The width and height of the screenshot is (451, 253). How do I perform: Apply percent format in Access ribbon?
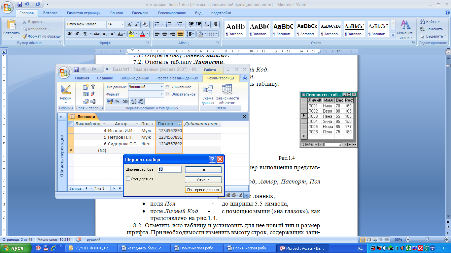(117, 101)
